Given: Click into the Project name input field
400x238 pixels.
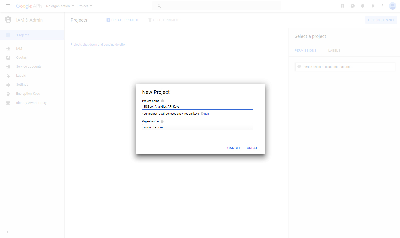Looking at the screenshot, I should tap(198, 107).
